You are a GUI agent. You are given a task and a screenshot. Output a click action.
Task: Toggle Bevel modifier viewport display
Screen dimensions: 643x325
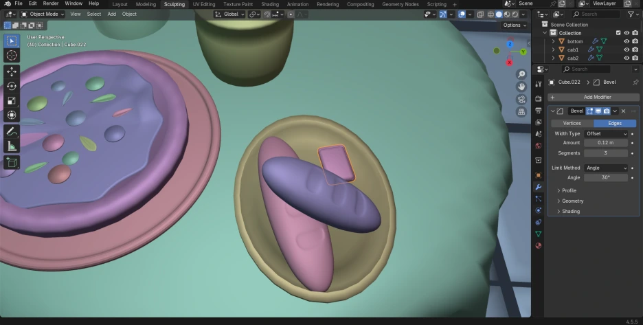pos(598,111)
